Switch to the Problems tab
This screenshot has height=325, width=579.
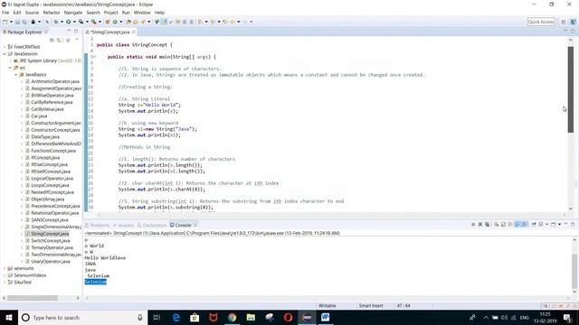point(98,225)
